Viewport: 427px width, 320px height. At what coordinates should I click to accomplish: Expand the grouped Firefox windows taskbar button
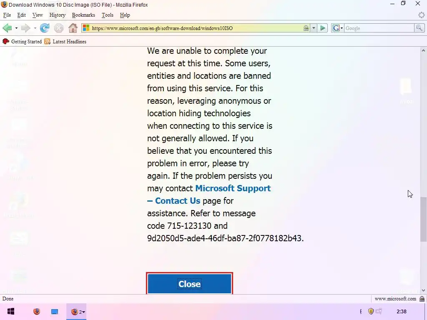coord(77,312)
